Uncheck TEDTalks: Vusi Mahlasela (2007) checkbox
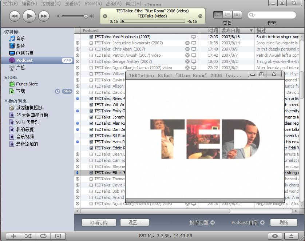The image size is (305, 241). pyautogui.click(x=91, y=37)
